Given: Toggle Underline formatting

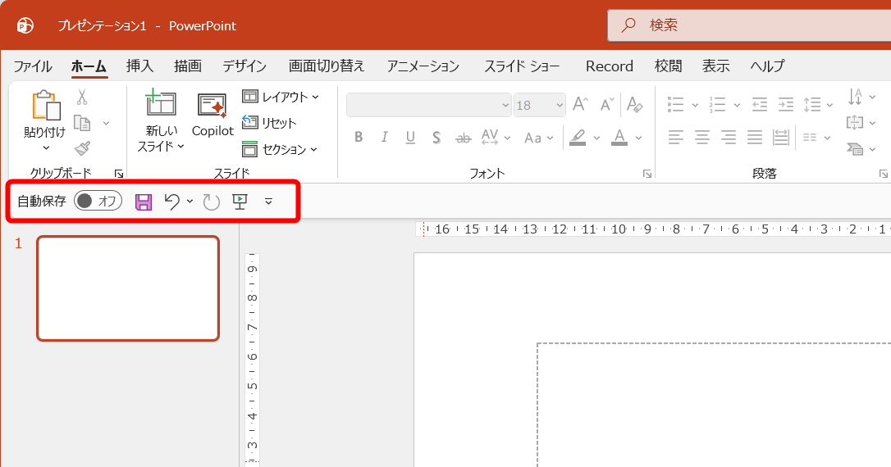Looking at the screenshot, I should [x=410, y=138].
